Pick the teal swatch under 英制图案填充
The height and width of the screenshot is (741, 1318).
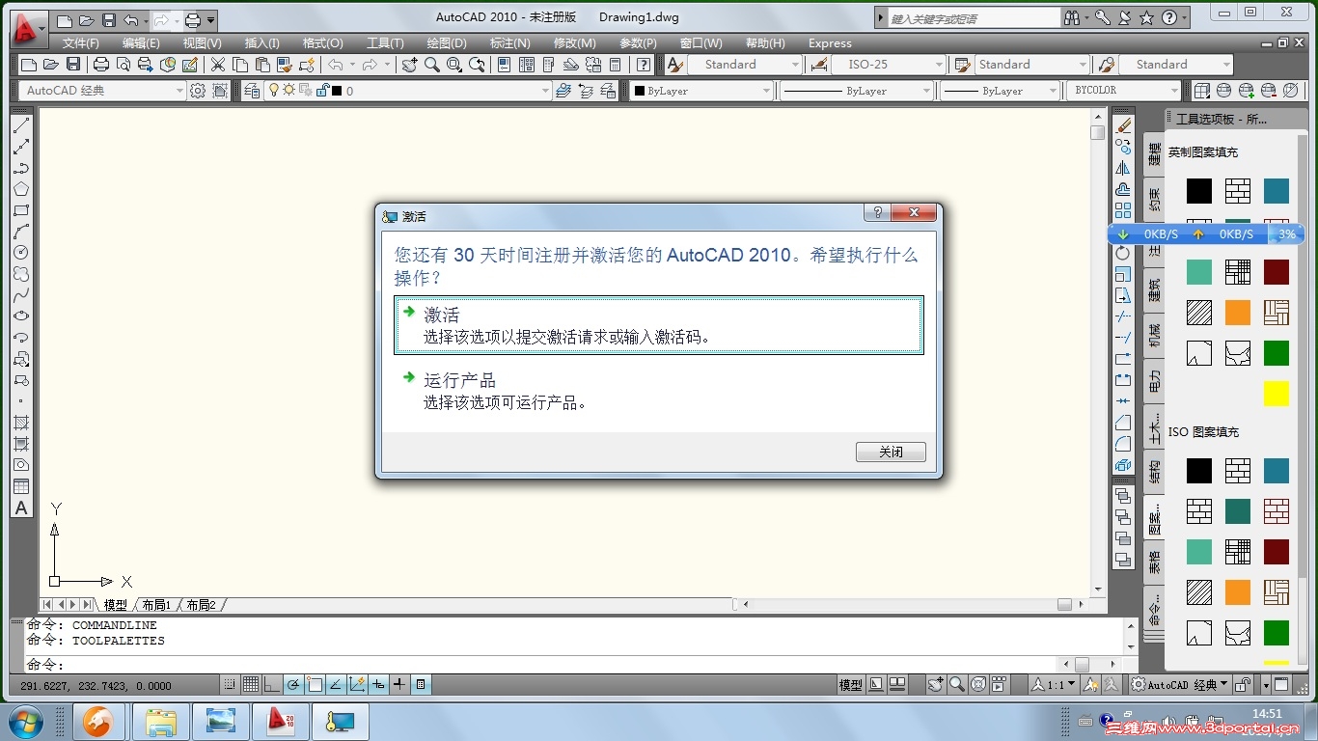pyautogui.click(x=1277, y=190)
